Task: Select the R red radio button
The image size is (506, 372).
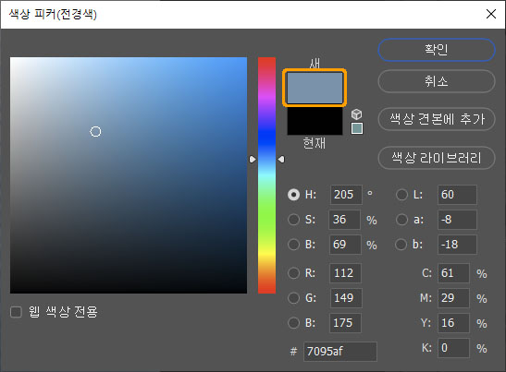Action: click(x=293, y=273)
